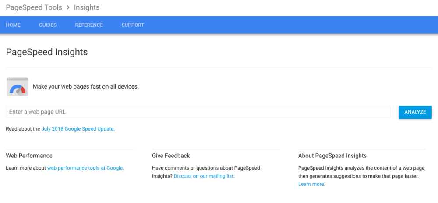Click the About PageSpeed Insights heading
This screenshot has width=438, height=203.
(332, 156)
